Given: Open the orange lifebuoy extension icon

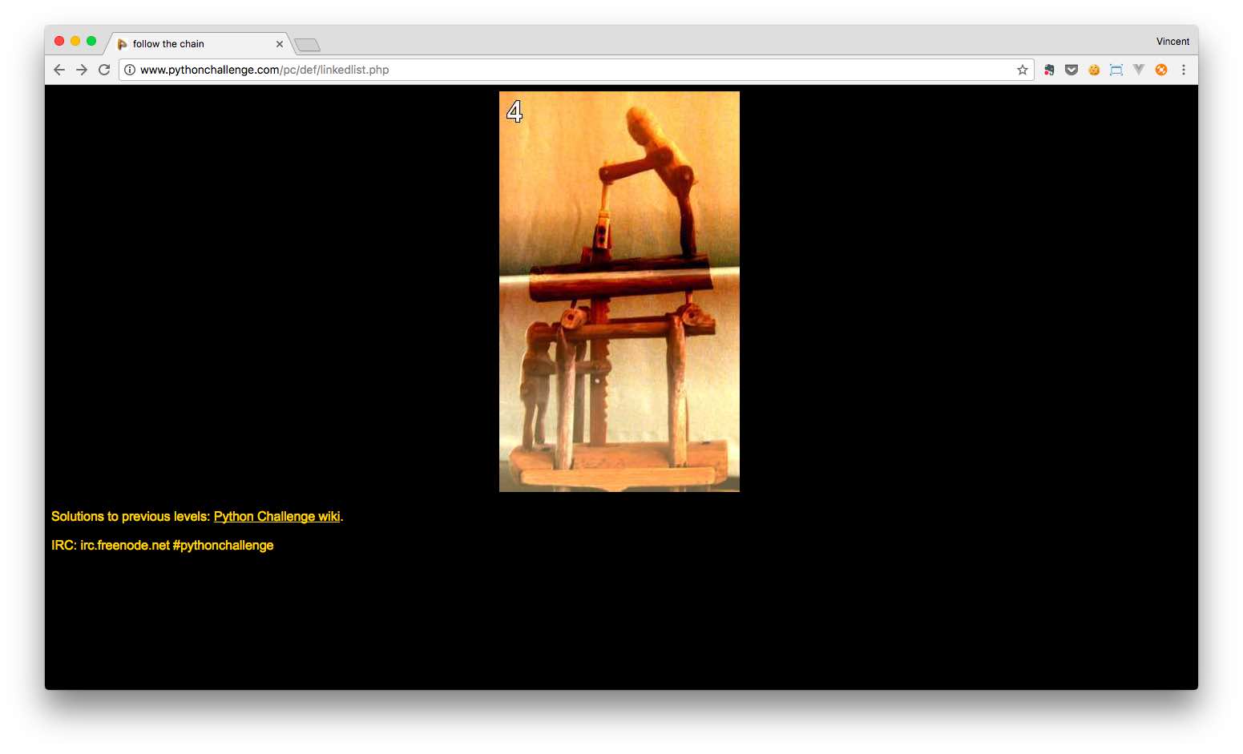Looking at the screenshot, I should (1161, 70).
